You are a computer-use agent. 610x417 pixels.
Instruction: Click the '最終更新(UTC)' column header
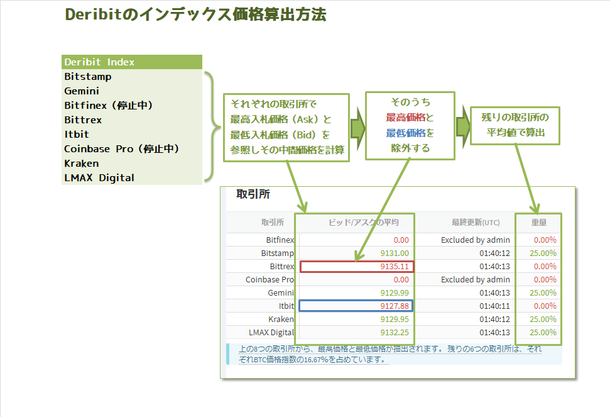(476, 222)
